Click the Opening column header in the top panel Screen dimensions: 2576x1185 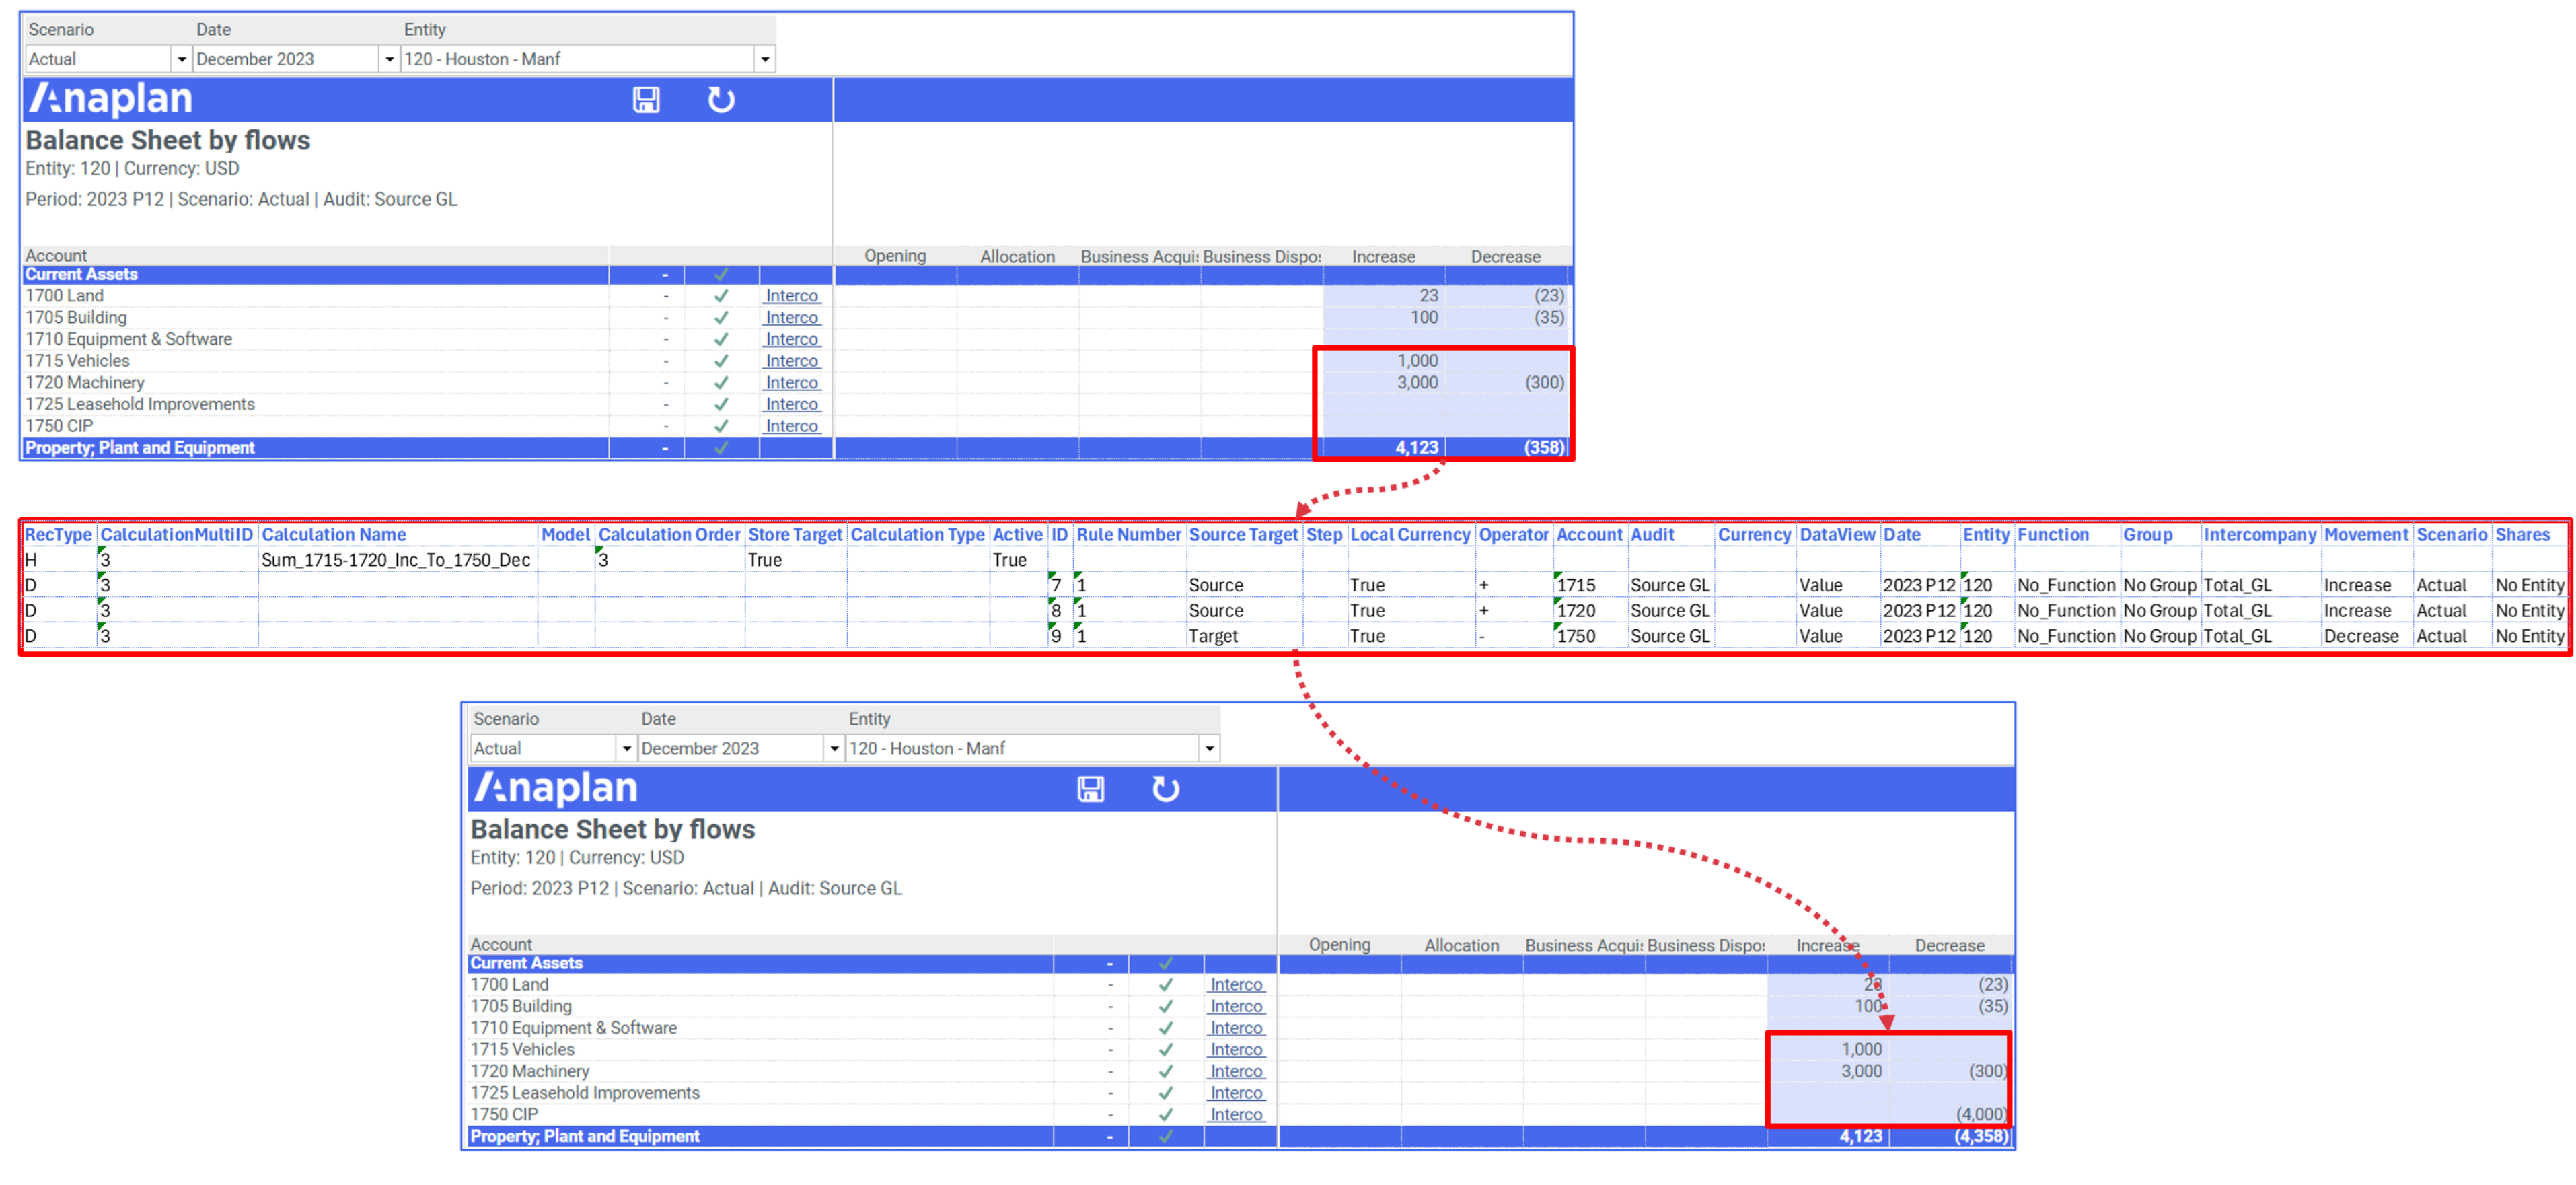[x=895, y=256]
